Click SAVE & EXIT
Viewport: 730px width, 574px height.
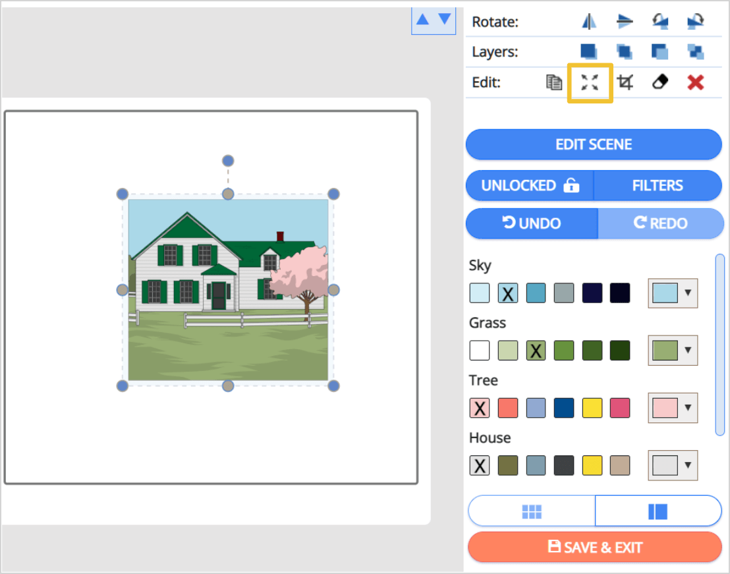(x=595, y=547)
